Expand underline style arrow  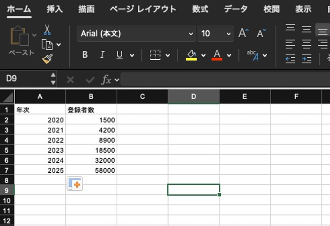click(x=132, y=55)
